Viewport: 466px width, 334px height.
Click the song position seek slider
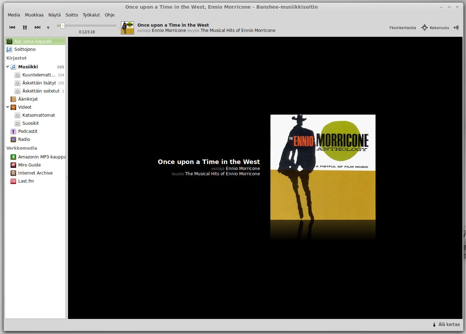87,26
